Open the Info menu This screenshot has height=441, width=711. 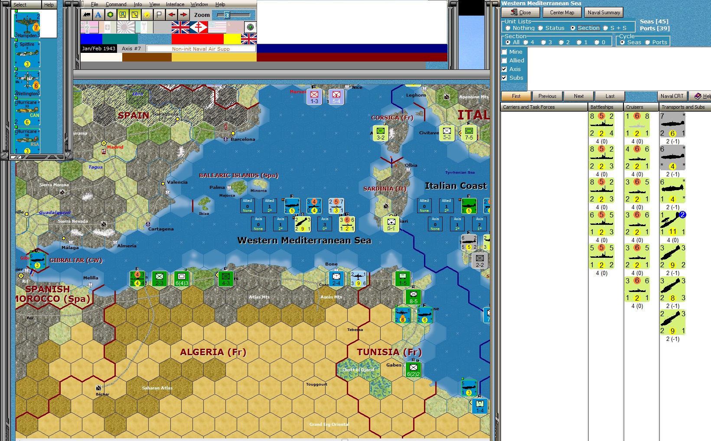[138, 4]
